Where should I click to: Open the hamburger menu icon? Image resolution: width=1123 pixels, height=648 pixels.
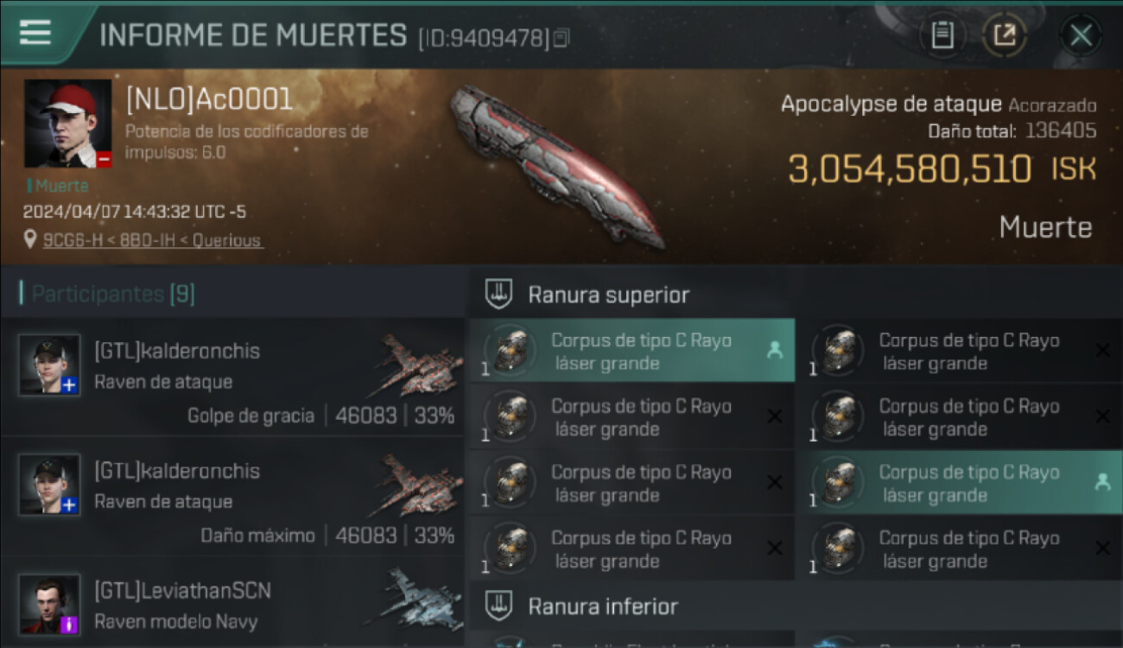pyautogui.click(x=35, y=33)
